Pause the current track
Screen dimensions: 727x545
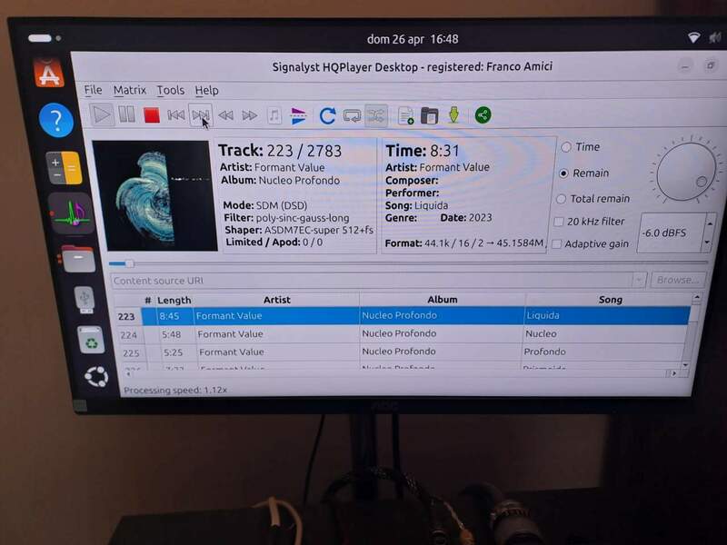126,114
